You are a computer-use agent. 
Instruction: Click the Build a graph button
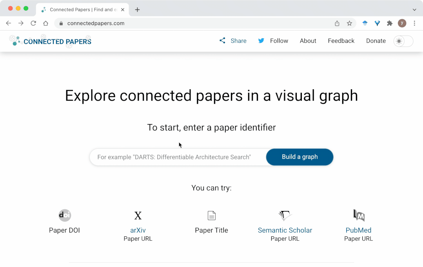300,157
